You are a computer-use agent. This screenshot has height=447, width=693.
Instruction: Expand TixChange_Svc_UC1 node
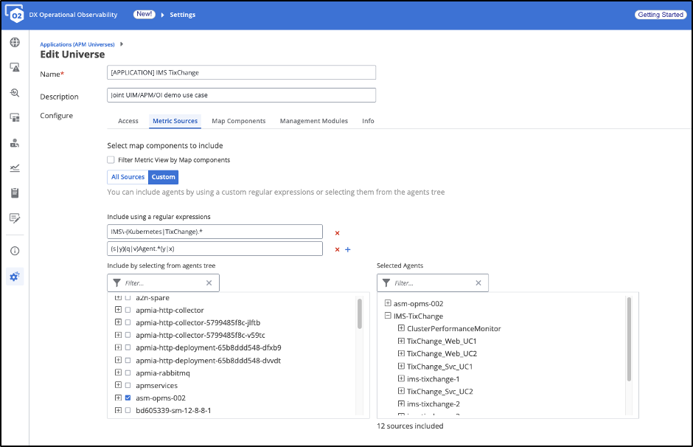point(401,366)
